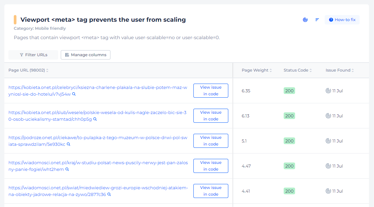Click the spiral icon in the 4.47 row
374x207 pixels.
(x=328, y=166)
